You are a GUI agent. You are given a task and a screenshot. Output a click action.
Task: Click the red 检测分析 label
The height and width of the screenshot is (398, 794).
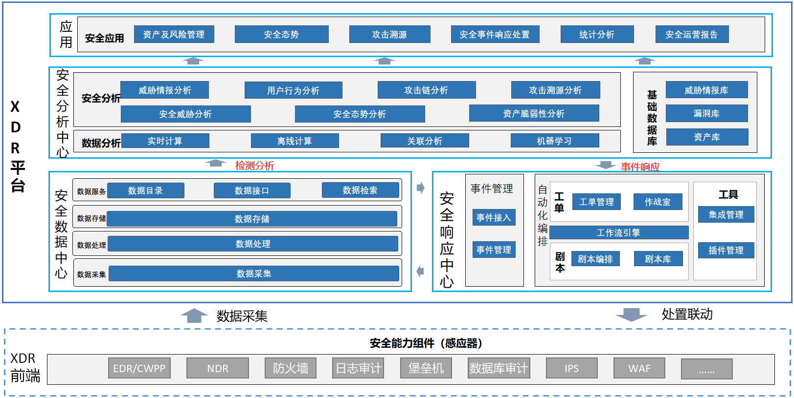(255, 166)
